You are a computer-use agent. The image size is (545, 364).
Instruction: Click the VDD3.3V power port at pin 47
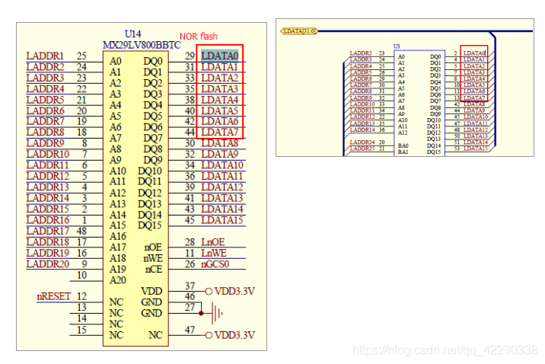click(231, 336)
